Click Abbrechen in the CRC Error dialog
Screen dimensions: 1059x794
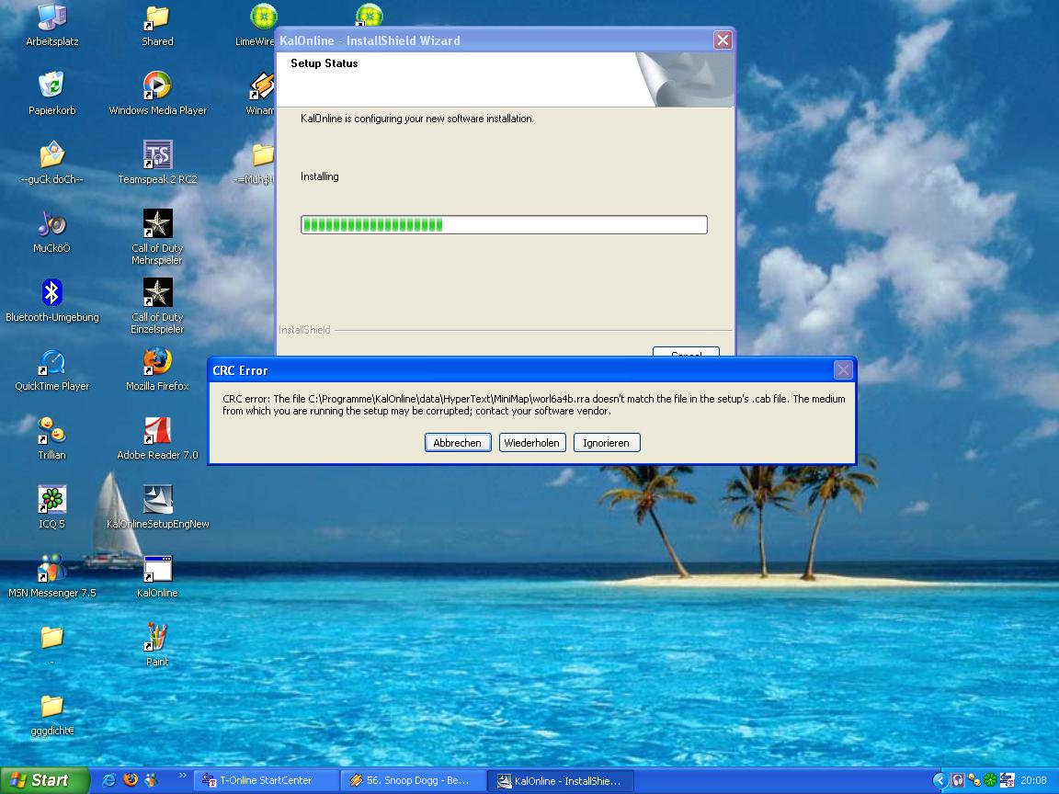457,443
